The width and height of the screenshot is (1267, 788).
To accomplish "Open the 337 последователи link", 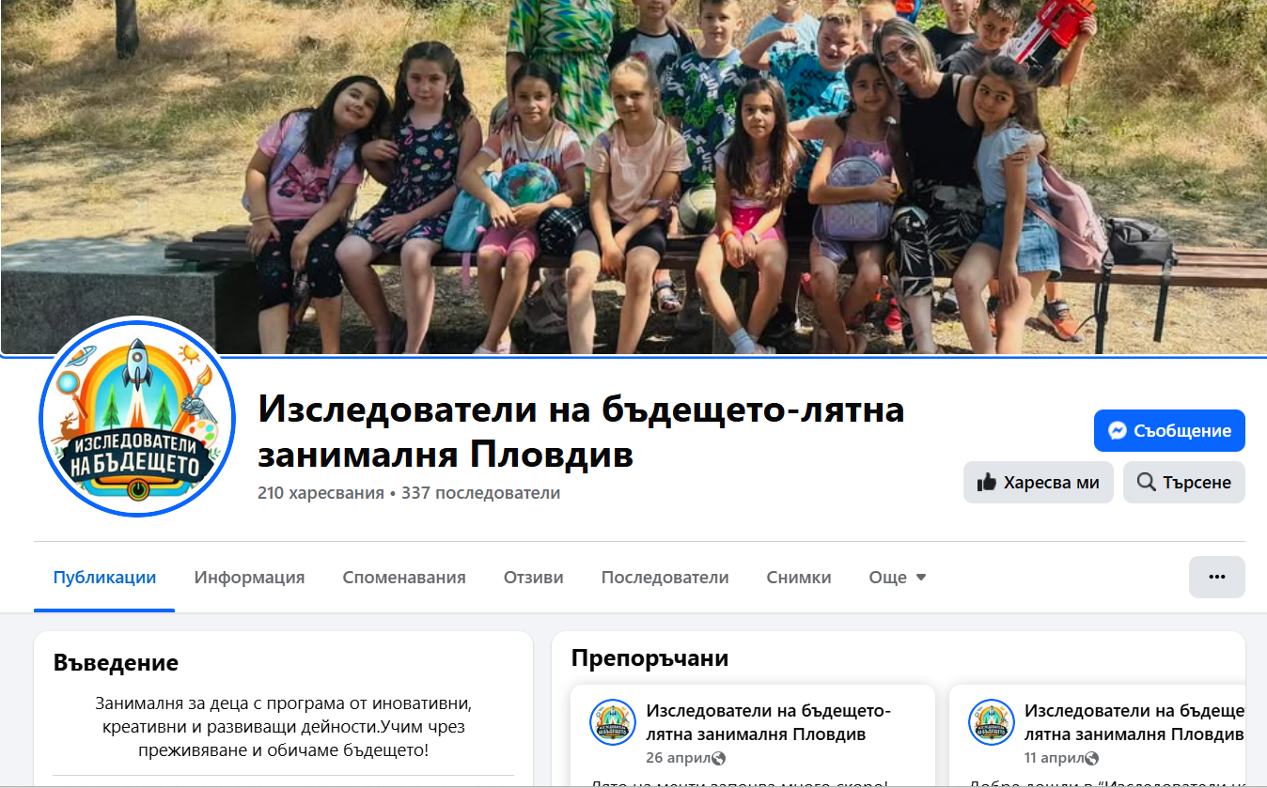I will (480, 493).
